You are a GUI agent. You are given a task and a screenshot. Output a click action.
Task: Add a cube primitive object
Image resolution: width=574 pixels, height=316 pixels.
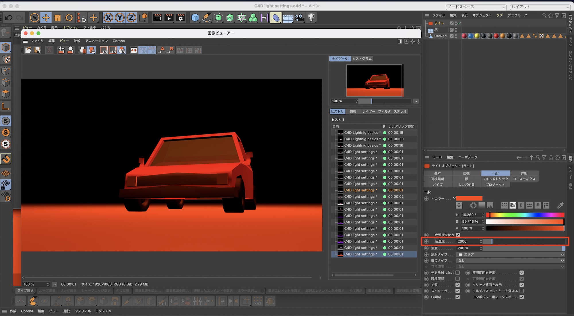point(195,18)
